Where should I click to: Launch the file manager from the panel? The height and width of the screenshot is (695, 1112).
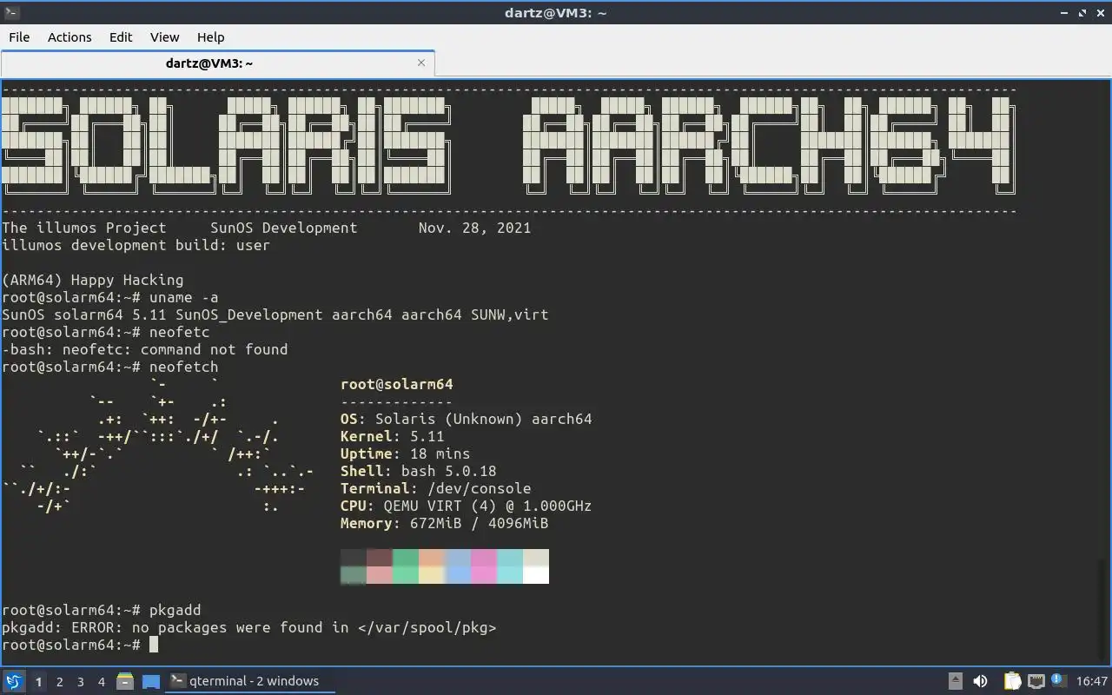point(125,681)
